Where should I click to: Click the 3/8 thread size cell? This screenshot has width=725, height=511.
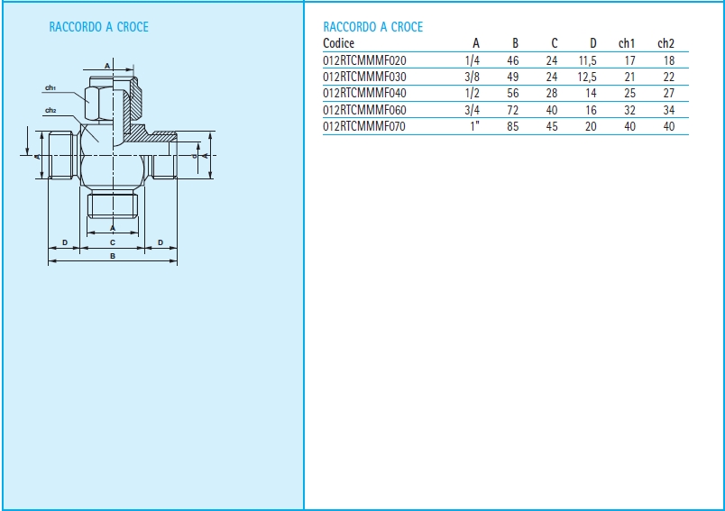(473, 77)
